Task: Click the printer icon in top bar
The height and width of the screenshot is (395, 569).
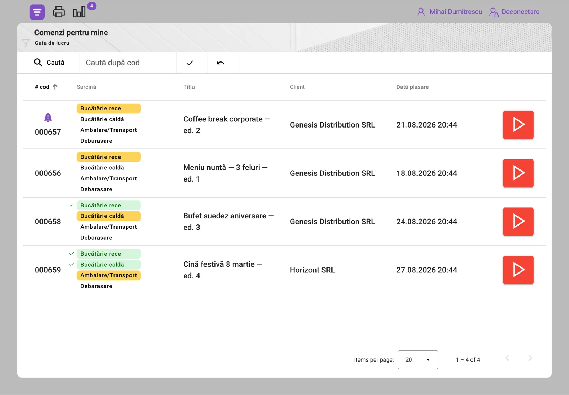Action: (x=59, y=12)
